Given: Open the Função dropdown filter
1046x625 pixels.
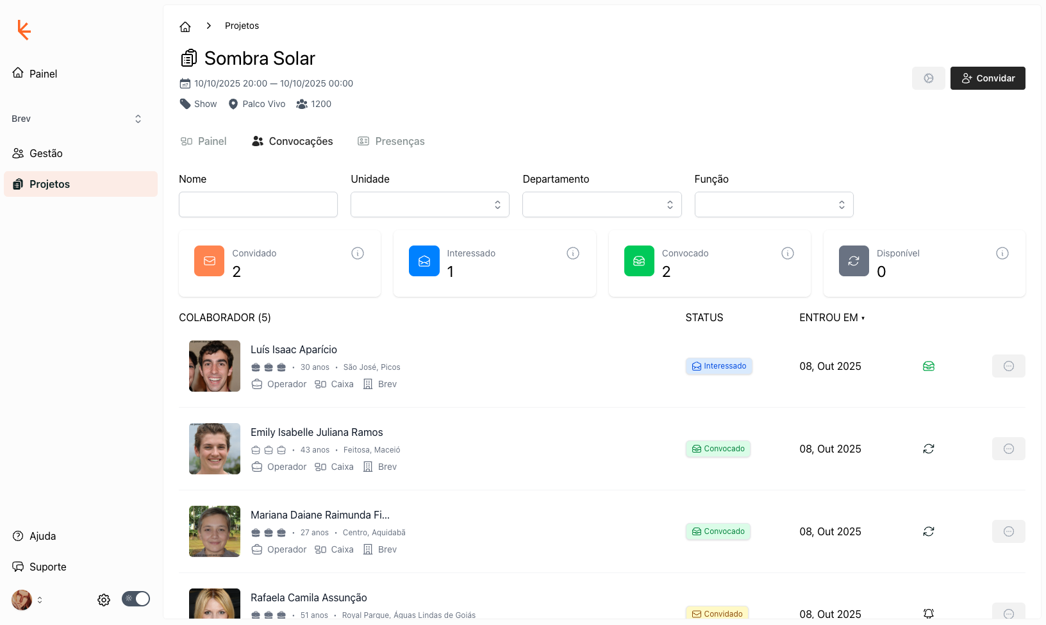Looking at the screenshot, I should pos(774,204).
